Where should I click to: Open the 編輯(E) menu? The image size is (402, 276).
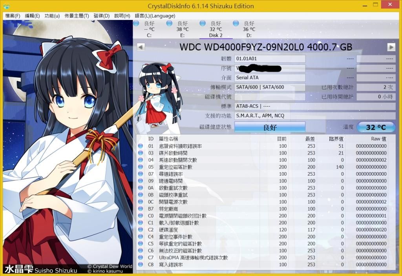point(32,16)
